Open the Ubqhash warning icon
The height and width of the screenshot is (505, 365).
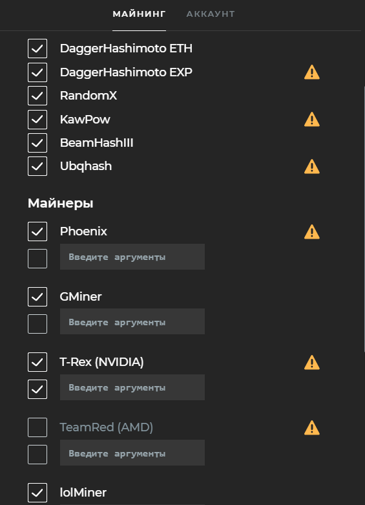pos(311,167)
